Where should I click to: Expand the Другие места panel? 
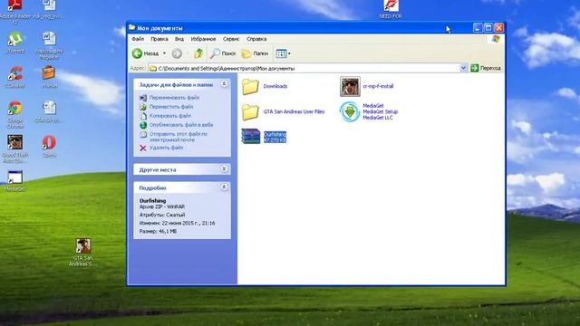pos(224,169)
